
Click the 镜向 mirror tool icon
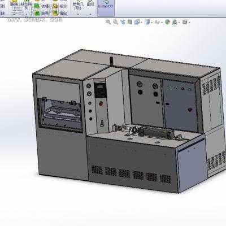(55, 13)
